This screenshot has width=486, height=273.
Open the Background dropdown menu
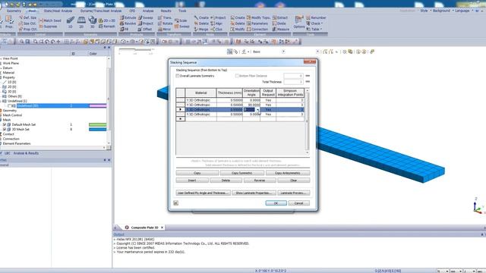(443, 11)
